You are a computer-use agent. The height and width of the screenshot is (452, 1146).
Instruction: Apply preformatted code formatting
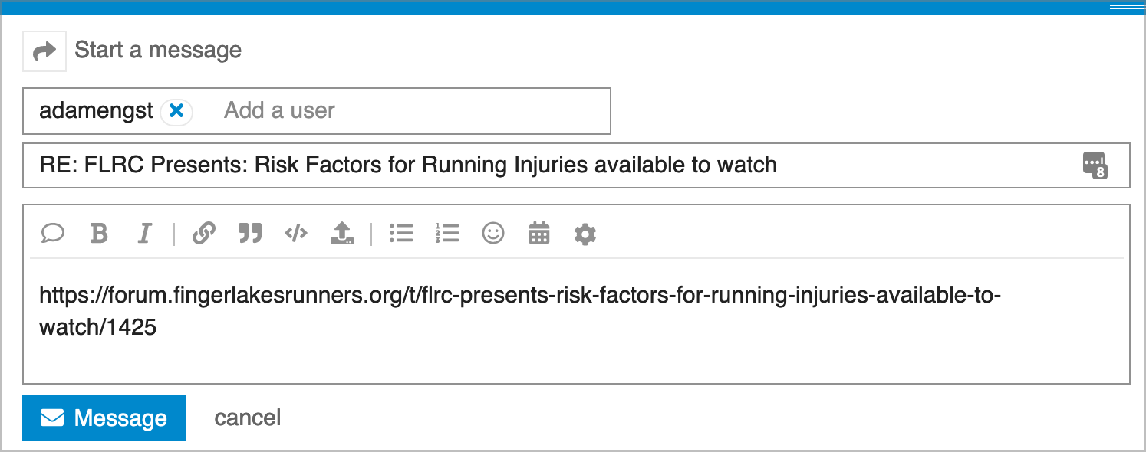tap(296, 233)
